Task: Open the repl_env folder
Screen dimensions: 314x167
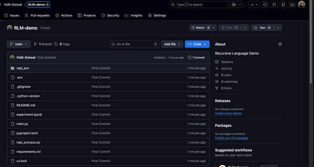Action: (23, 68)
